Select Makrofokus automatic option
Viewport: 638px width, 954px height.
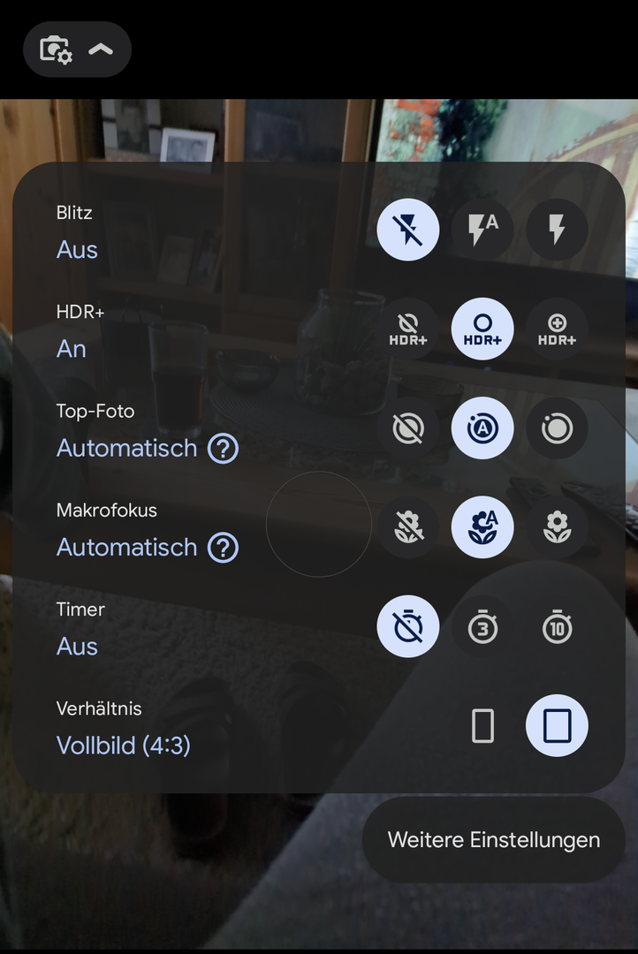tap(482, 526)
